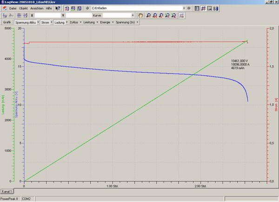Open the '1) Entladen' record dropdown
279x202 pixels.
(x=184, y=8)
